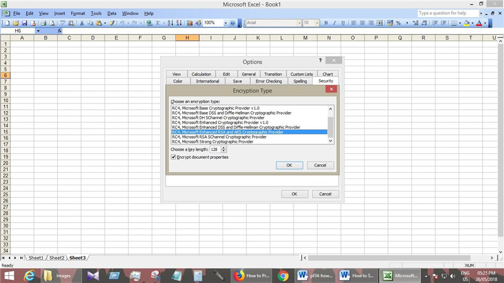Screen dimensions: 504x283
Task: Click the Chart Wizard icon
Action: pyautogui.click(x=190, y=23)
